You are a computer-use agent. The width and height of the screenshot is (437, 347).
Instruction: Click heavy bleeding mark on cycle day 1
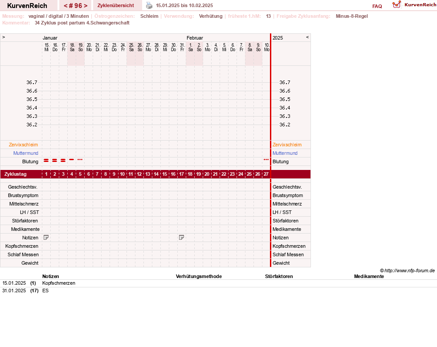coord(46,160)
